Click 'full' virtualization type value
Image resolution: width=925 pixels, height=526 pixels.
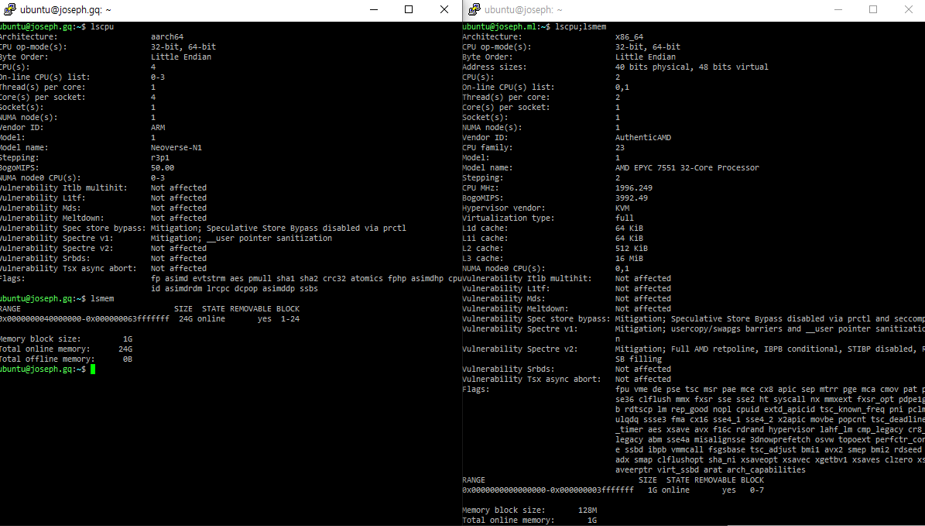624,218
